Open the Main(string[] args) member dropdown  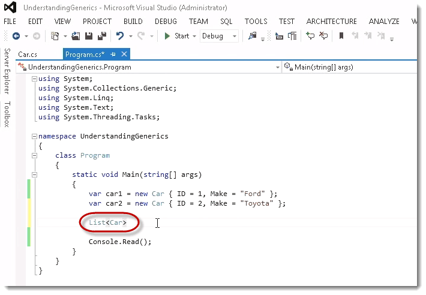(349, 67)
